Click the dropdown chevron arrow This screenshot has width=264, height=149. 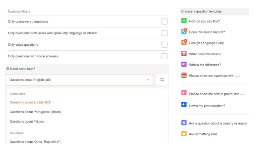(148, 79)
